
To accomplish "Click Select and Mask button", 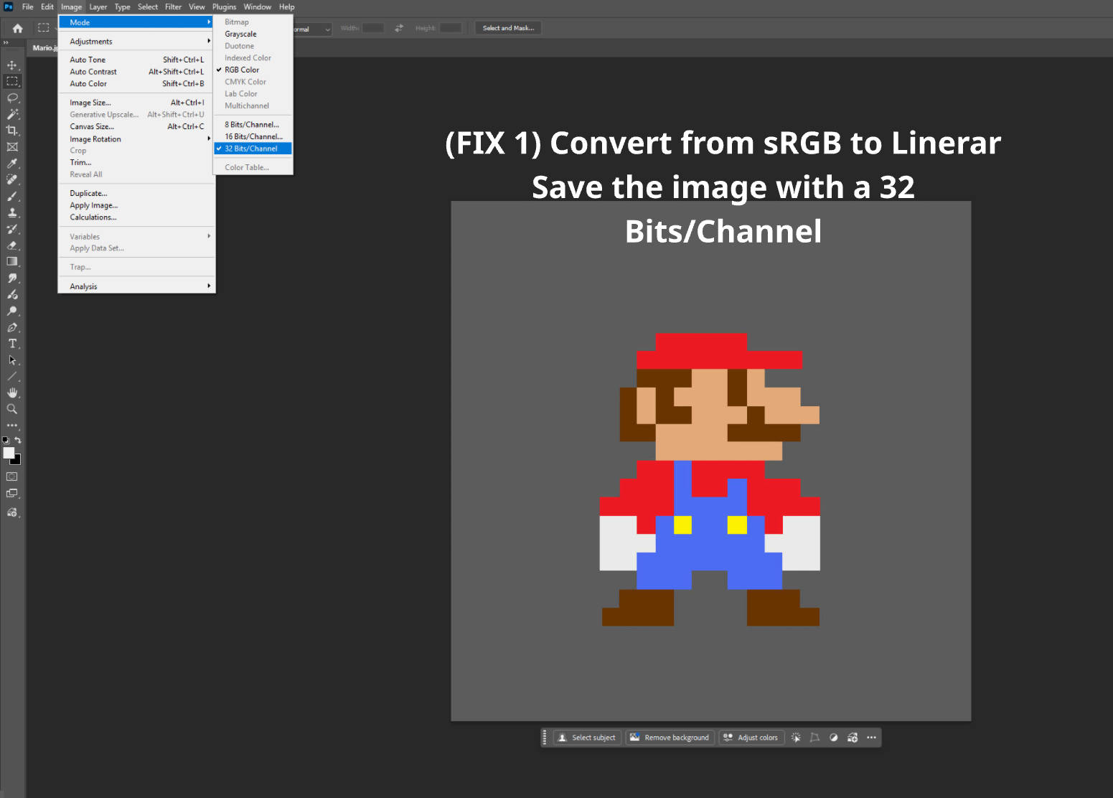I will click(508, 28).
